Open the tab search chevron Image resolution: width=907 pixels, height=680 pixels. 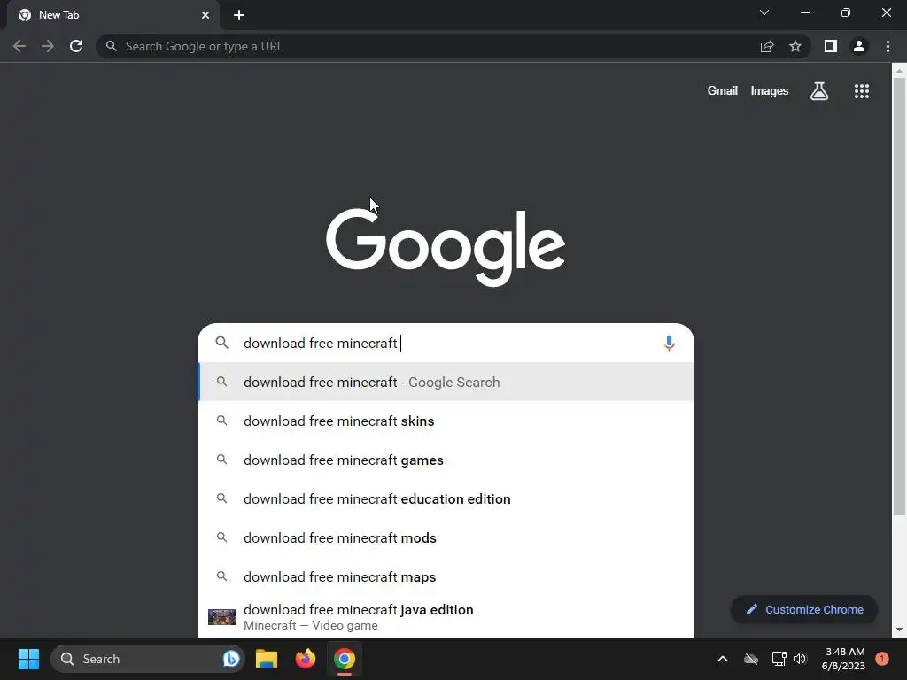[x=764, y=12]
